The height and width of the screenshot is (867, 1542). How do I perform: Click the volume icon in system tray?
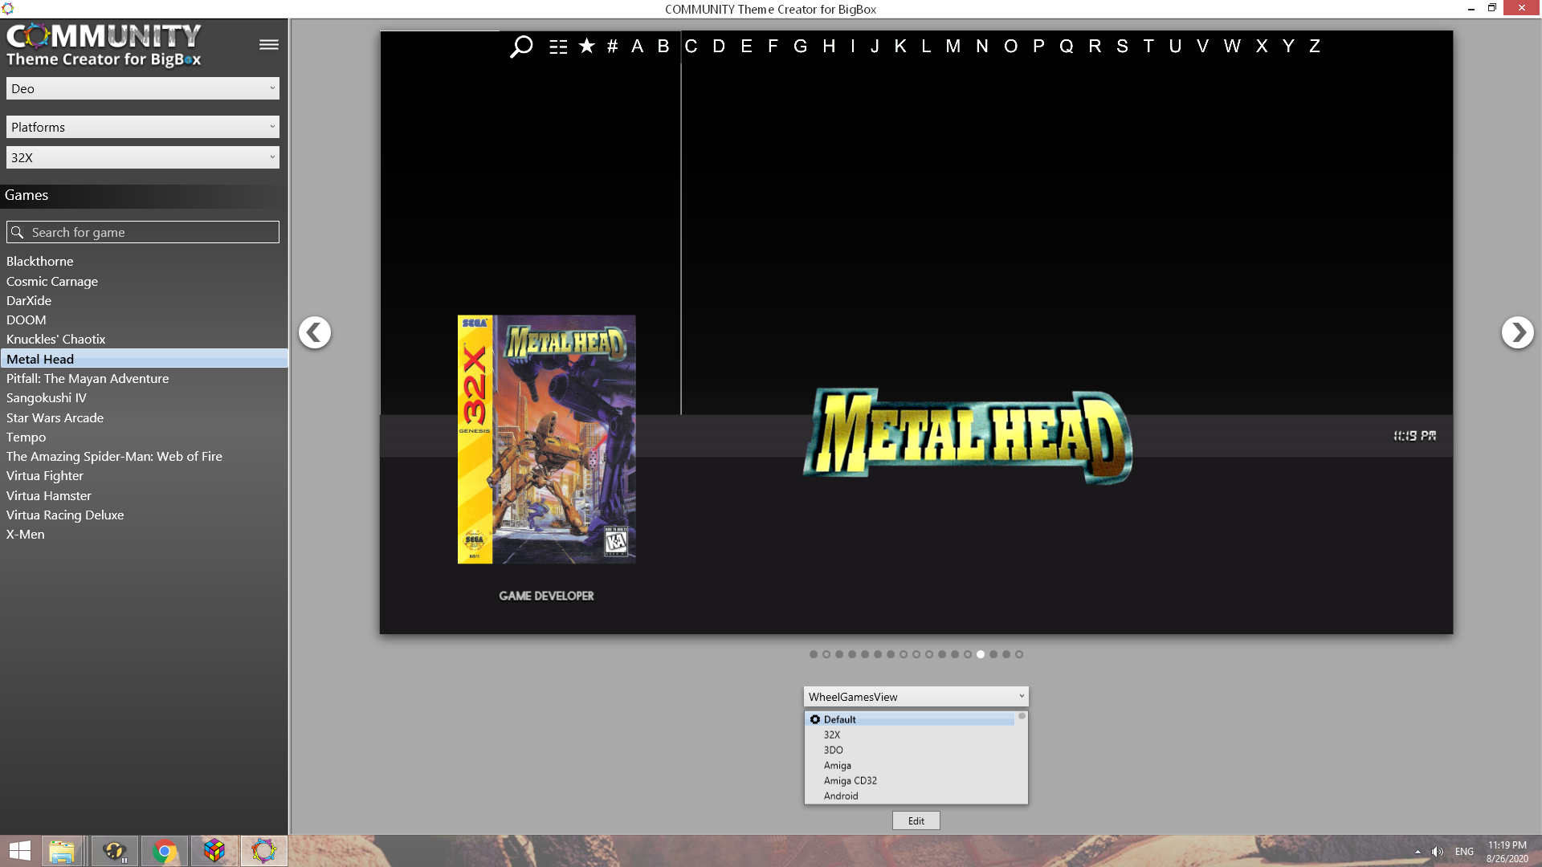pos(1437,852)
